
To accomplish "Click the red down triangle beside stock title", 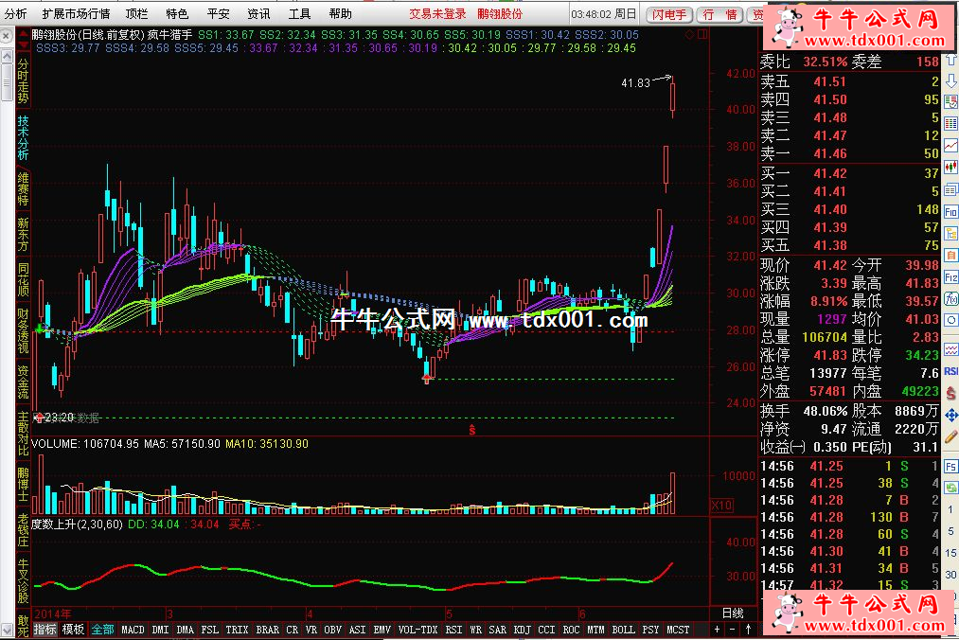I will [x=24, y=45].
